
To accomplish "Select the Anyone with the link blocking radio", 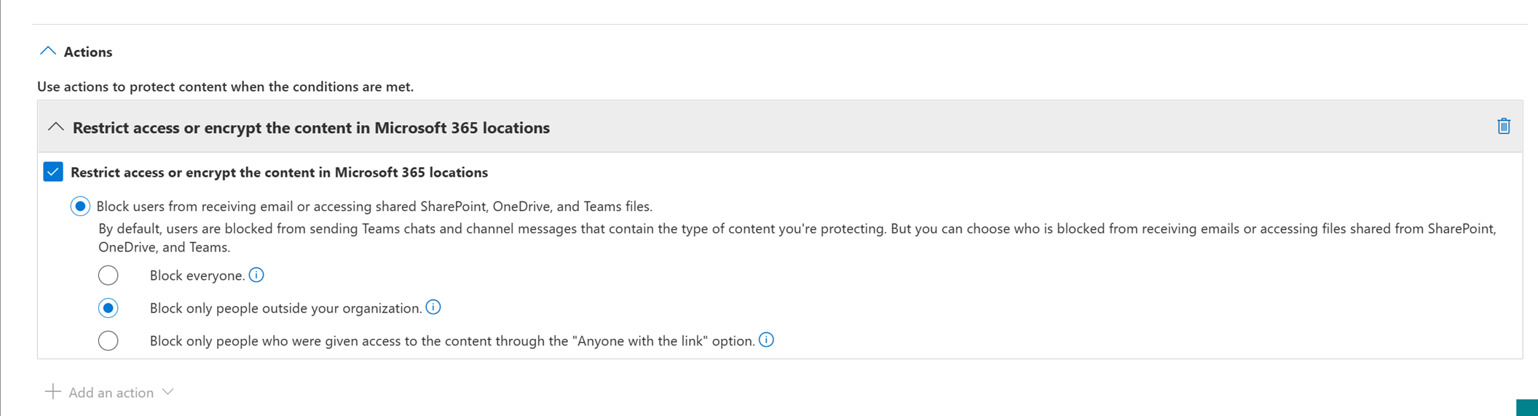I will [109, 340].
